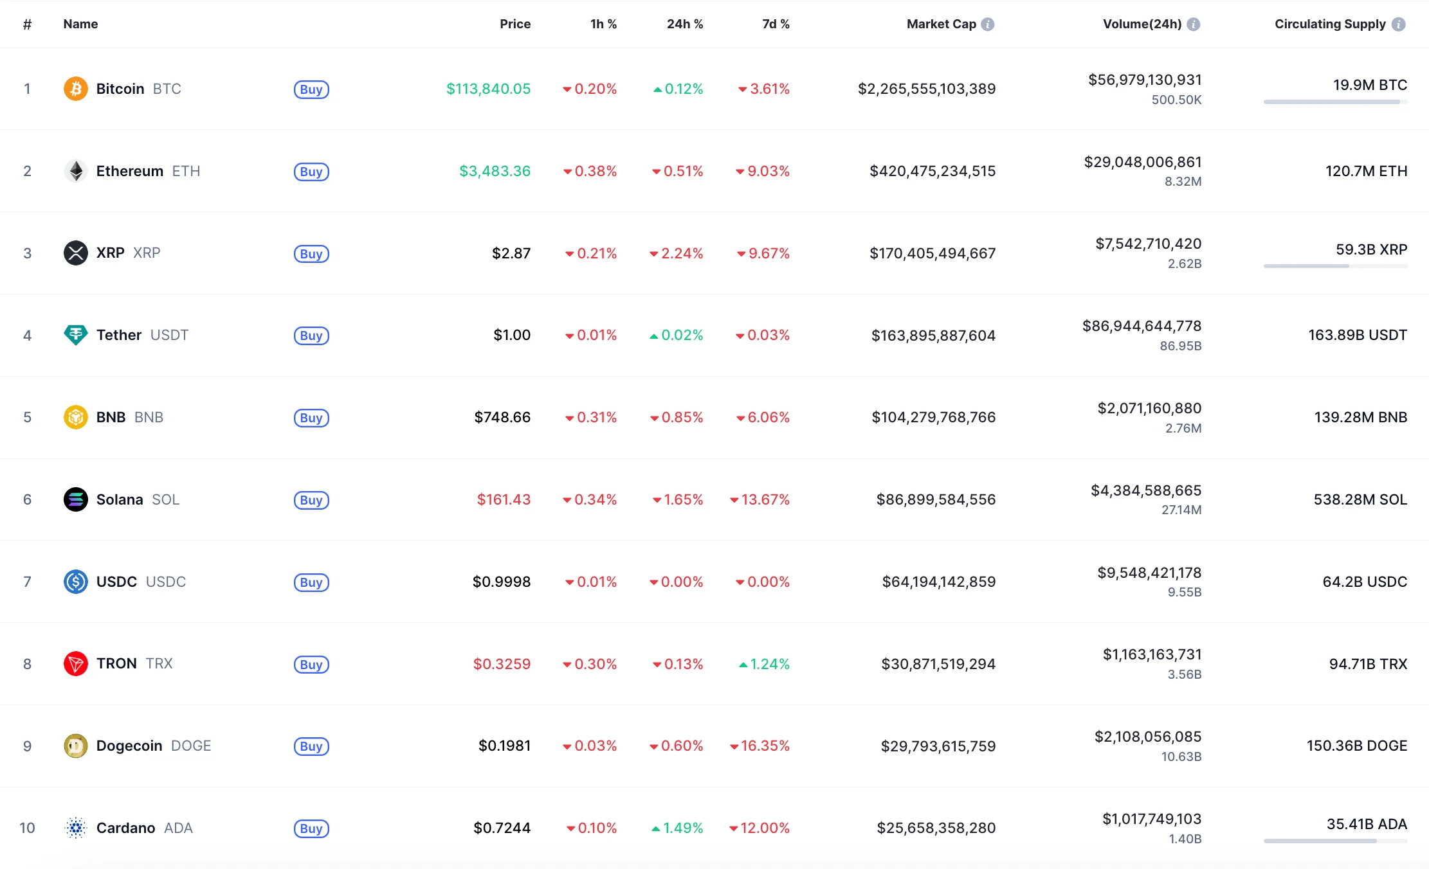
Task: Click the Circulating Supply info icon
Action: tap(1398, 24)
